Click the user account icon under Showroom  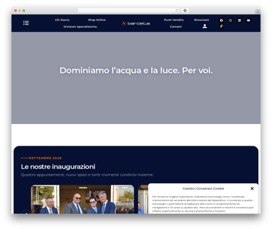tap(205, 26)
